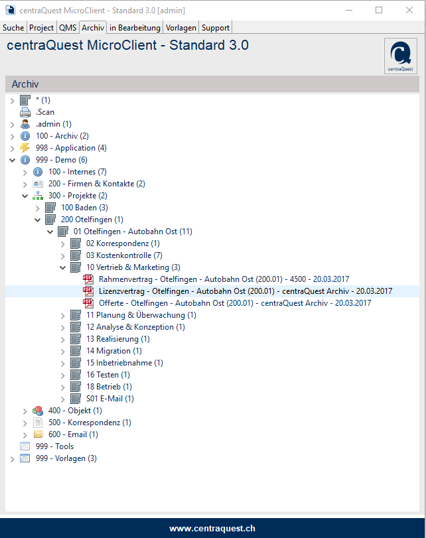The image size is (426, 538).
Task: Select the 13 Realisierung (1) folder
Action: point(118,339)
